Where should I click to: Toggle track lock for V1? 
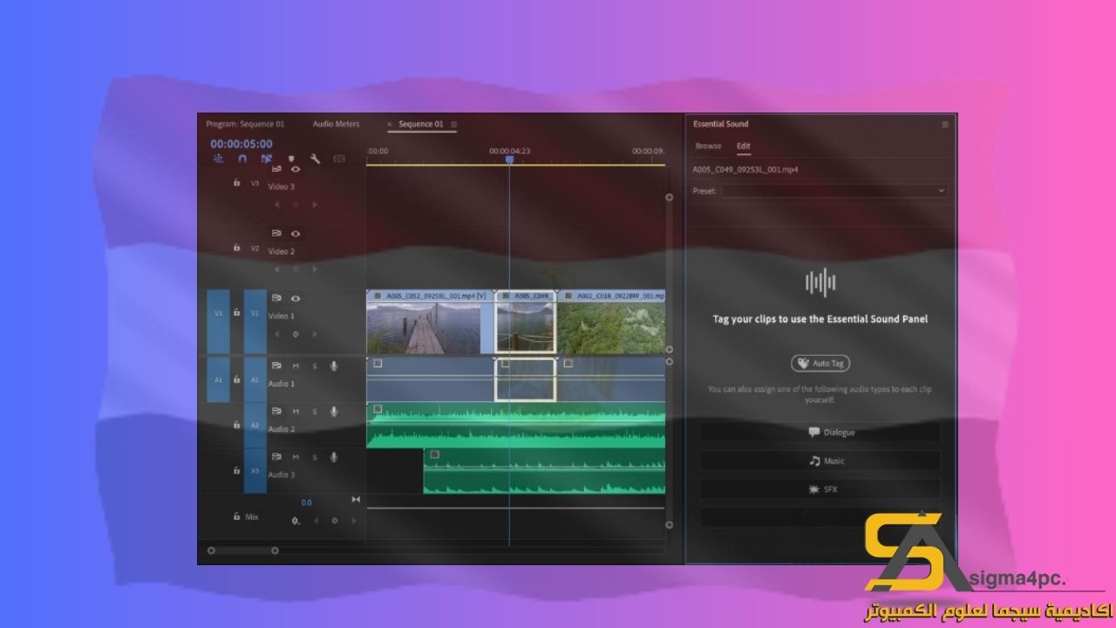pos(236,312)
